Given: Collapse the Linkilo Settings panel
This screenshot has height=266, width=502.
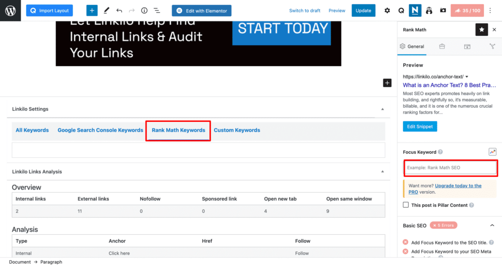Looking at the screenshot, I should [x=382, y=109].
